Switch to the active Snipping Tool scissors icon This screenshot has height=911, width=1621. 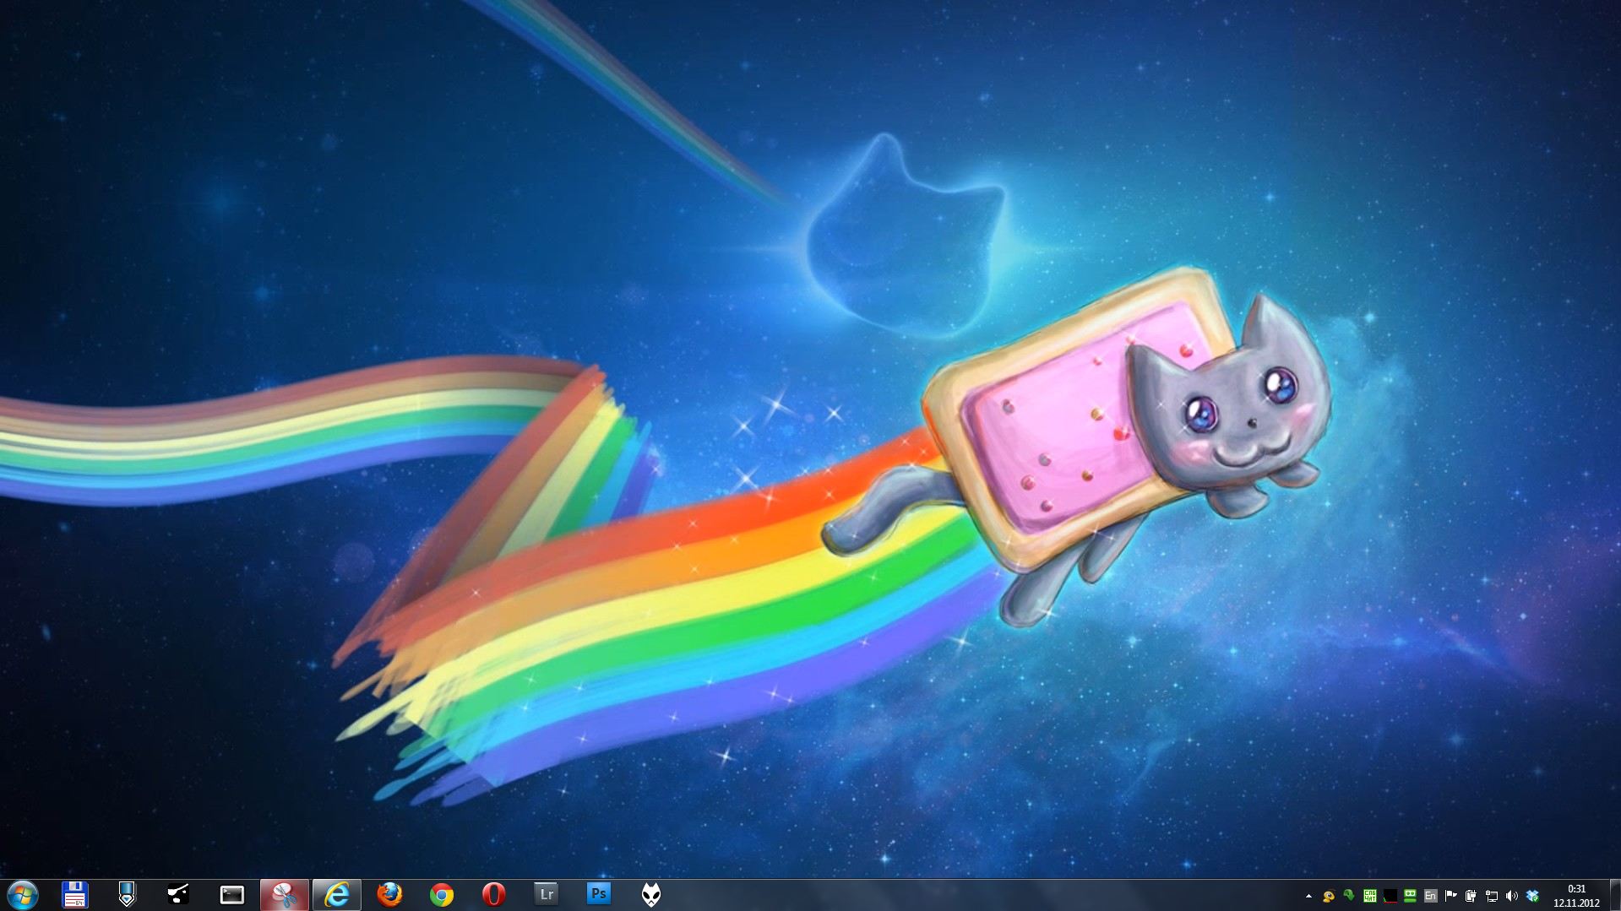point(284,895)
